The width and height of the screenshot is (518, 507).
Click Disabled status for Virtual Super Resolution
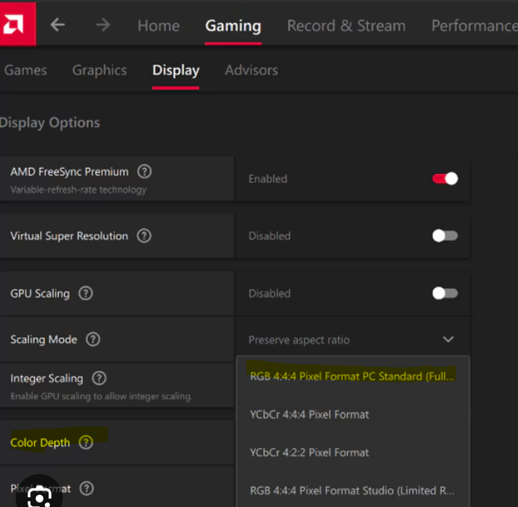269,236
